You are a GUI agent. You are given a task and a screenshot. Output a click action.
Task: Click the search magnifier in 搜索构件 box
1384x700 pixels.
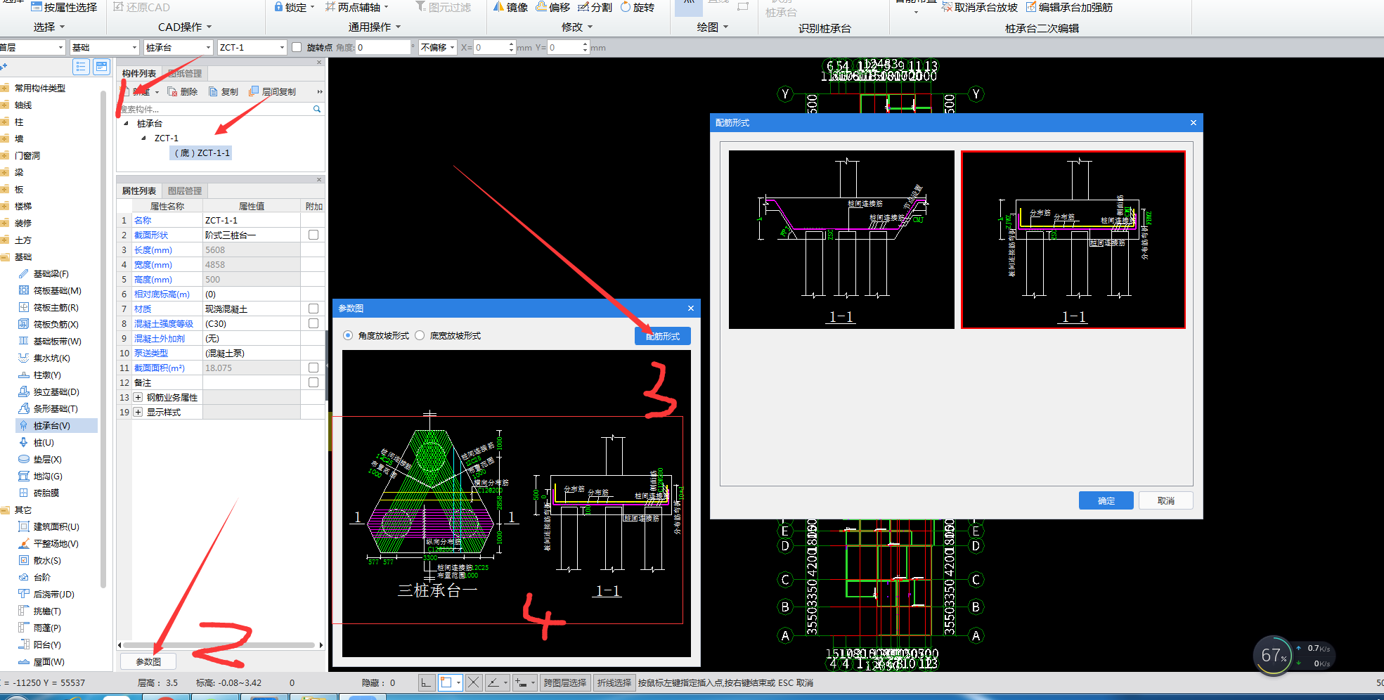(317, 109)
